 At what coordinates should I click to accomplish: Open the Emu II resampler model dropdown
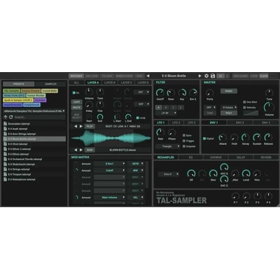tap(169, 174)
